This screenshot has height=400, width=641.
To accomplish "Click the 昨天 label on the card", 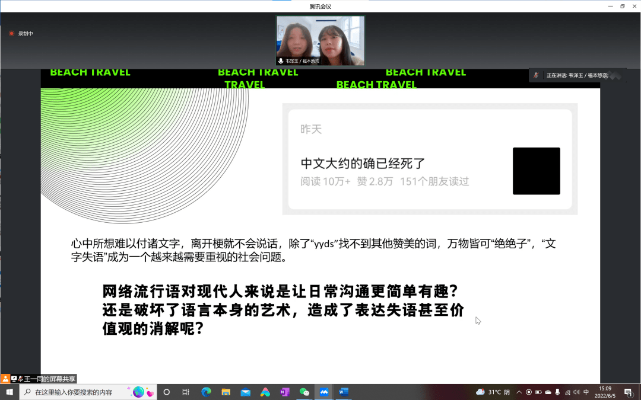I will 311,129.
